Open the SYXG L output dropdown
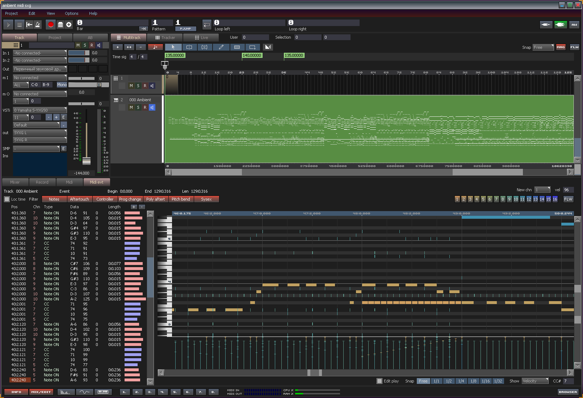Screen dimensions: 583x398 coord(40,132)
